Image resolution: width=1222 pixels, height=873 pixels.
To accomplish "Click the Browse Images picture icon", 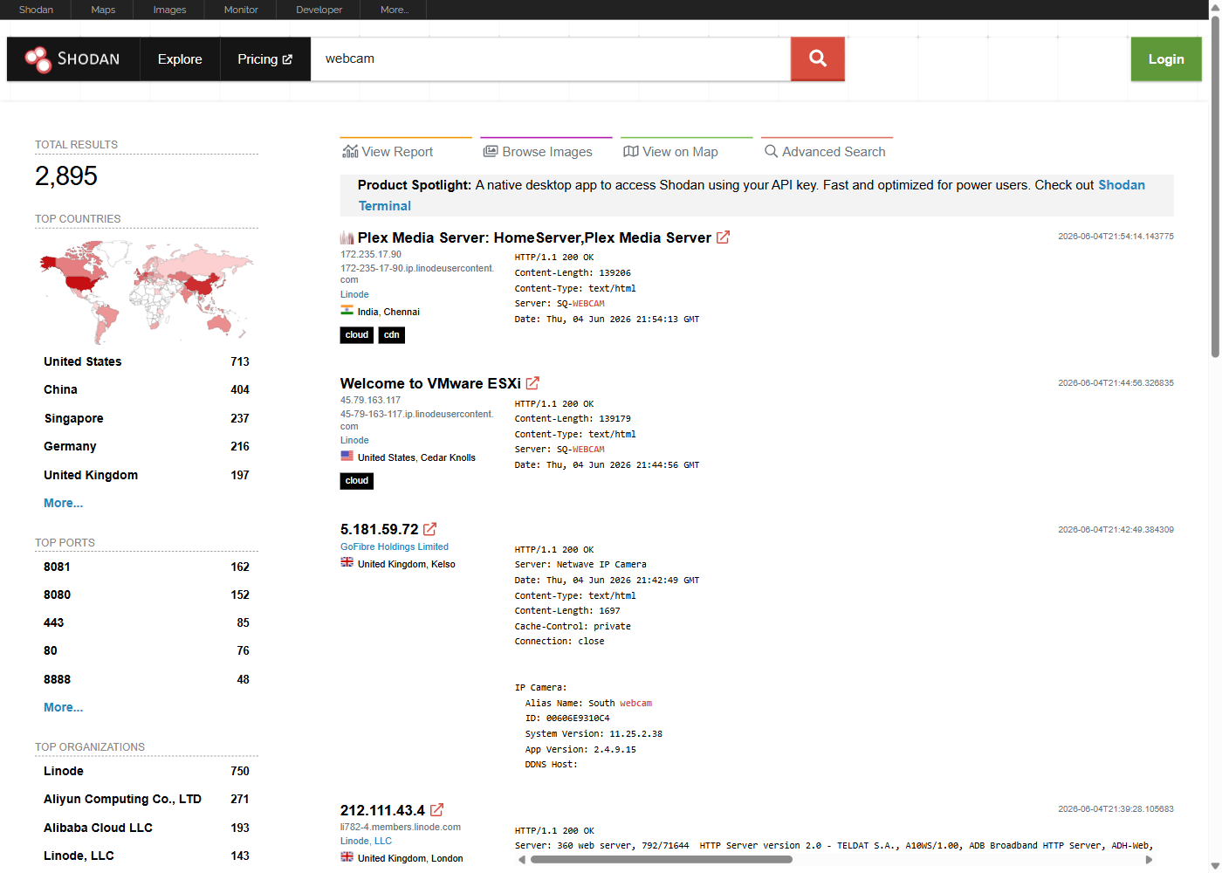I will (491, 152).
